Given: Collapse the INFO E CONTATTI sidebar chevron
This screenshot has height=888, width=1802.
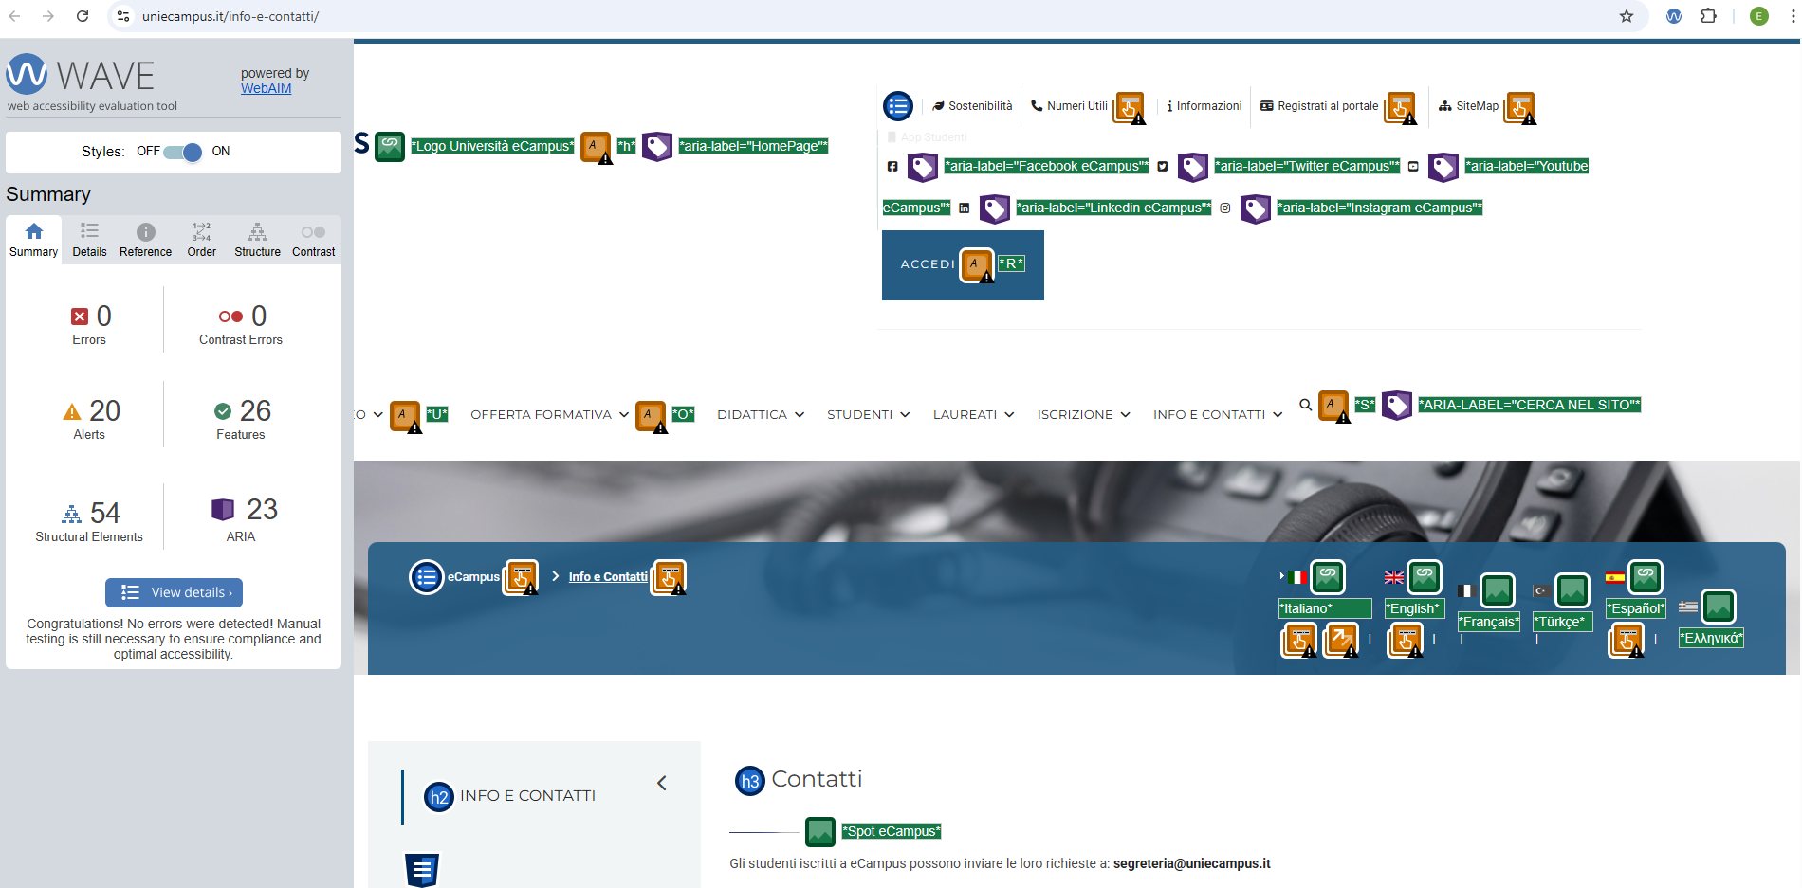Looking at the screenshot, I should [662, 783].
